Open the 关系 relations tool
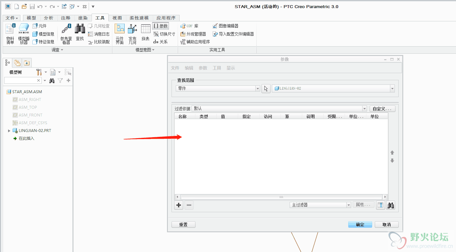This screenshot has width=456, height=252. 161,42
